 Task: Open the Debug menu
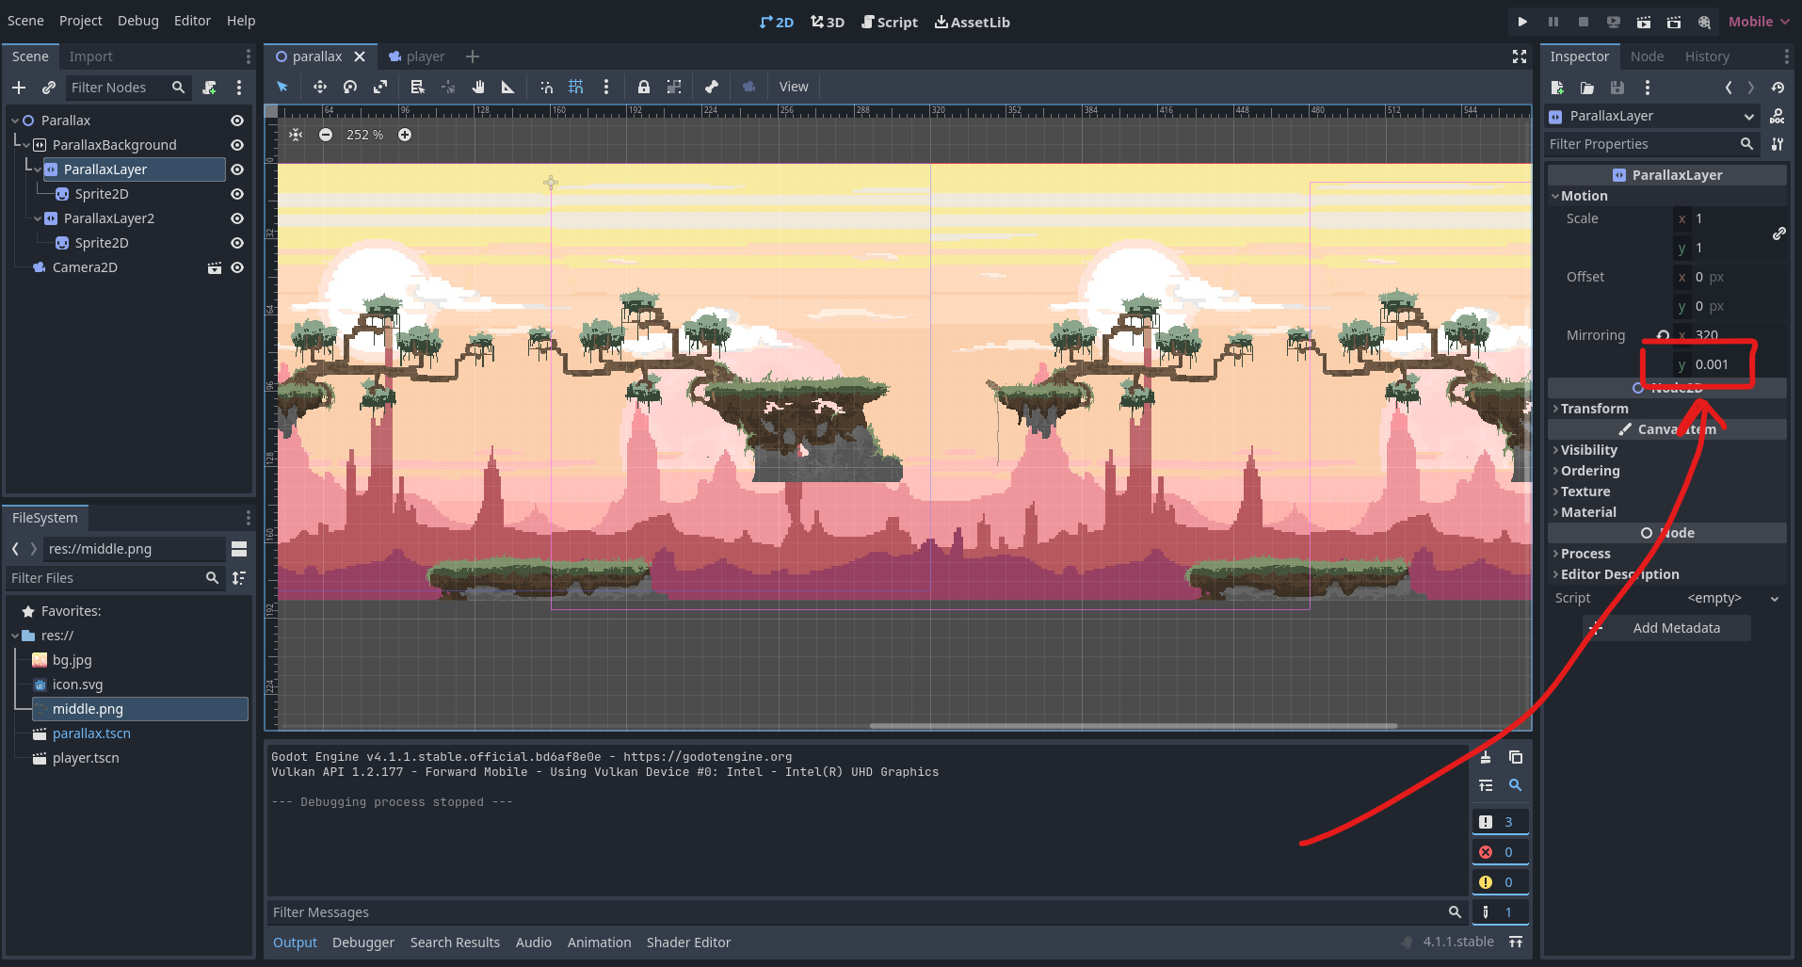pyautogui.click(x=137, y=20)
